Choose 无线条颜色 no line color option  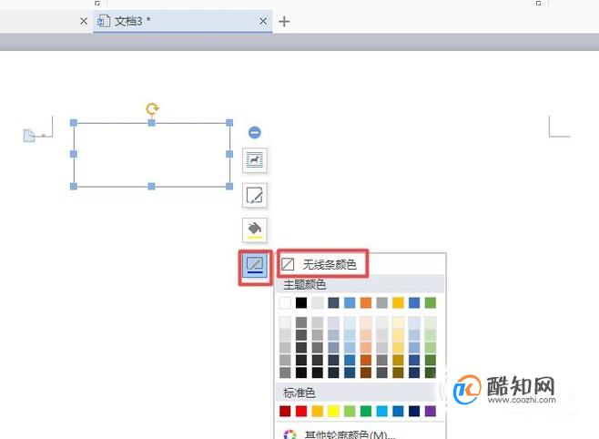(323, 264)
